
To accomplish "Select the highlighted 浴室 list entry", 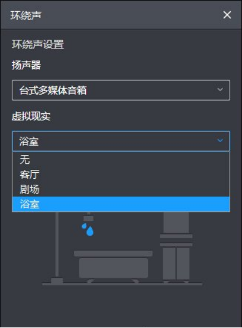I will click(121, 204).
